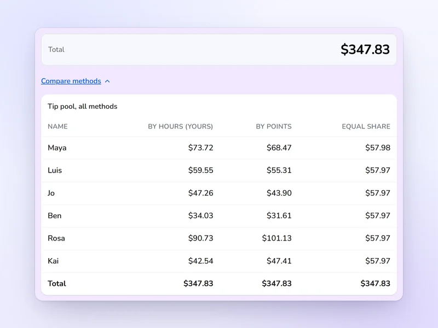This screenshot has width=438, height=328.
Task: Select Kai's by-hours value $42.54
Action: tap(200, 261)
